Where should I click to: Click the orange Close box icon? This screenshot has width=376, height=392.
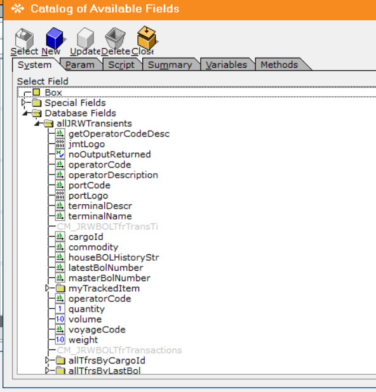click(x=147, y=37)
